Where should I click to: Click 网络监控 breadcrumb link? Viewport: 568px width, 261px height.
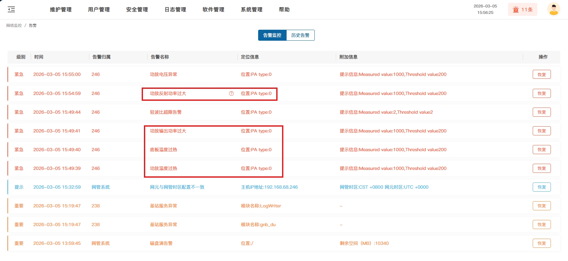tap(14, 26)
